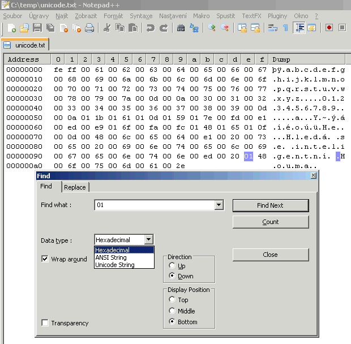The height and width of the screenshot is (344, 351).
Task: Toggle the Show all characters pilcrow icon
Action: (x=285, y=28)
